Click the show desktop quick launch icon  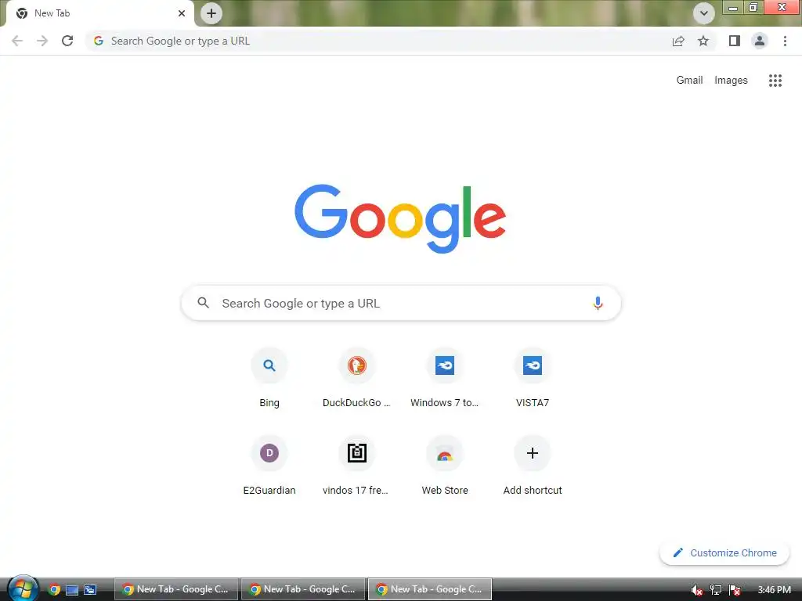(x=72, y=590)
